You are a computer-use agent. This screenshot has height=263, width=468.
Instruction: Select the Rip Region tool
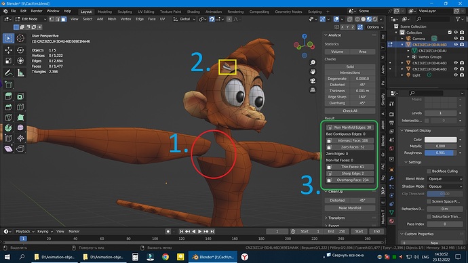[20, 148]
